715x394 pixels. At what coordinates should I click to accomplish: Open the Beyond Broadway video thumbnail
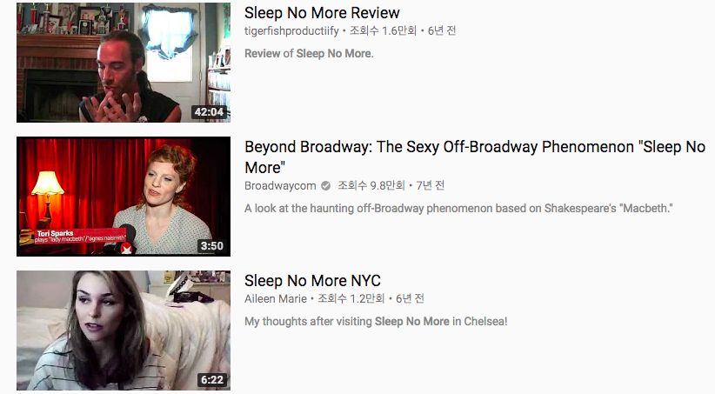coord(124,197)
